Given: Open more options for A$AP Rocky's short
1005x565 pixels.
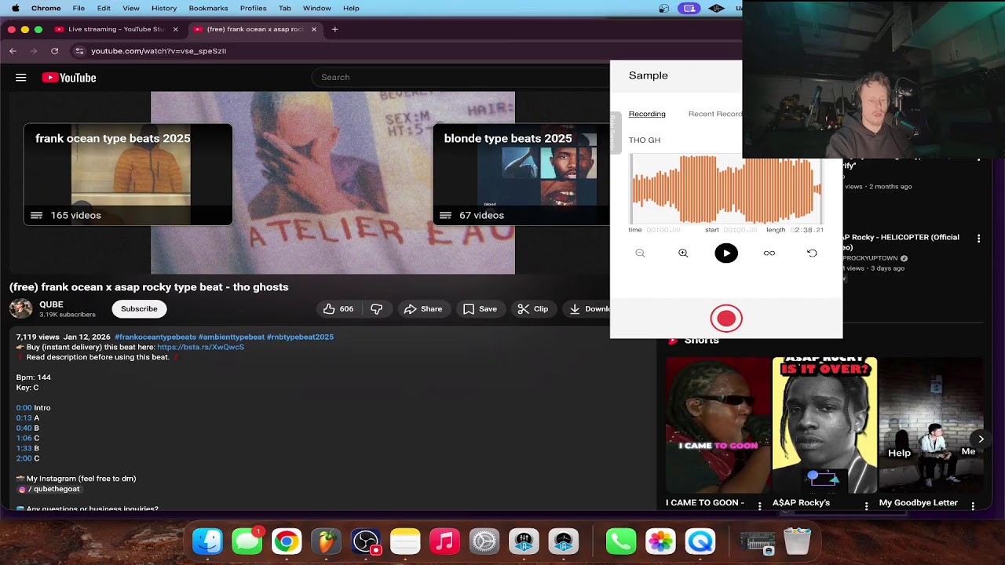Looking at the screenshot, I should tap(866, 507).
